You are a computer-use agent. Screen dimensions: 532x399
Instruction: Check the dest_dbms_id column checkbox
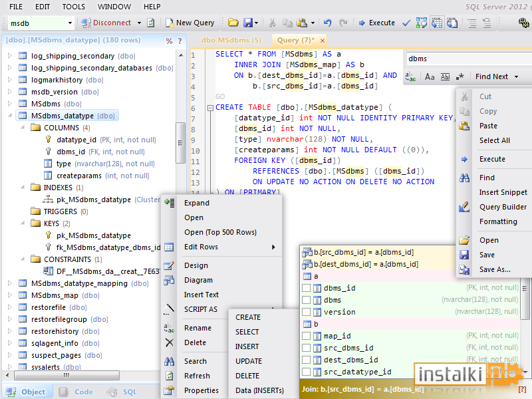point(307,360)
